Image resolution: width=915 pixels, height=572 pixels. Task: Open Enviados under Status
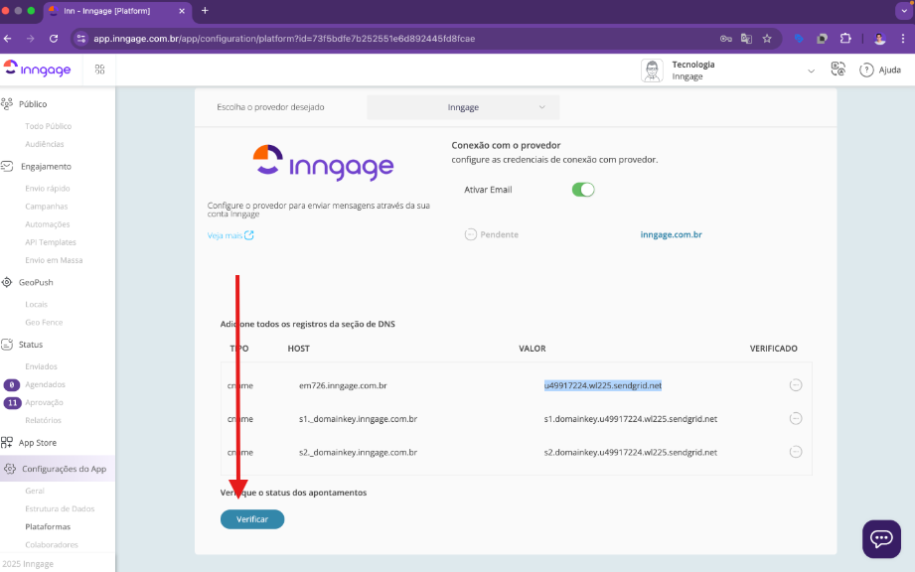click(41, 366)
